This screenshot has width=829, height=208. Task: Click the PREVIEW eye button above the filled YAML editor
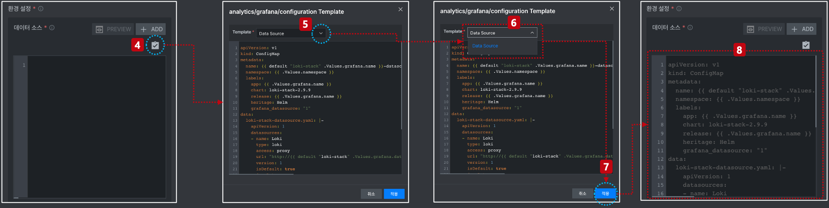764,29
